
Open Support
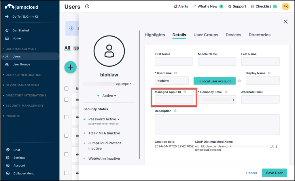coord(237,6)
